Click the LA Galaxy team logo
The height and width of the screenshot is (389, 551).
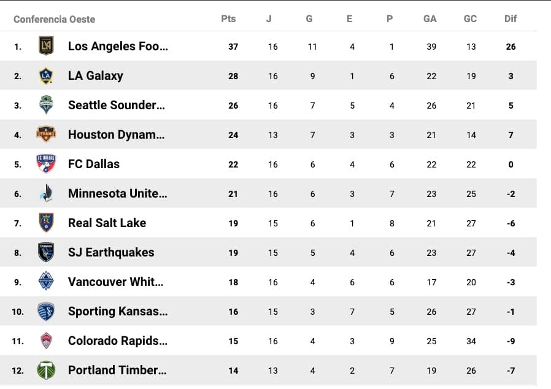click(46, 75)
